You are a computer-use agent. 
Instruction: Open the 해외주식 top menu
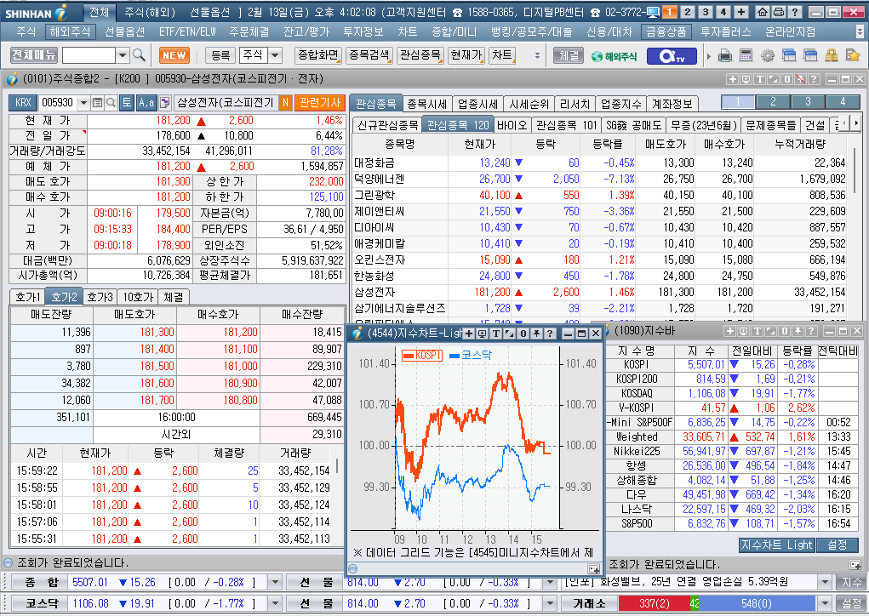point(70,32)
